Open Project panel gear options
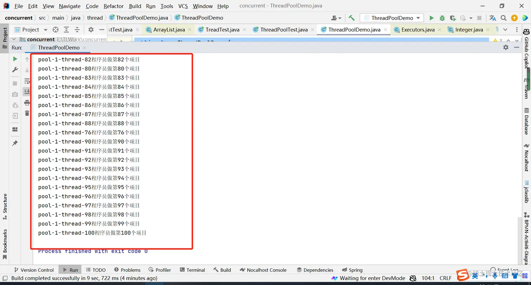The height and width of the screenshot is (285, 531). point(91,30)
